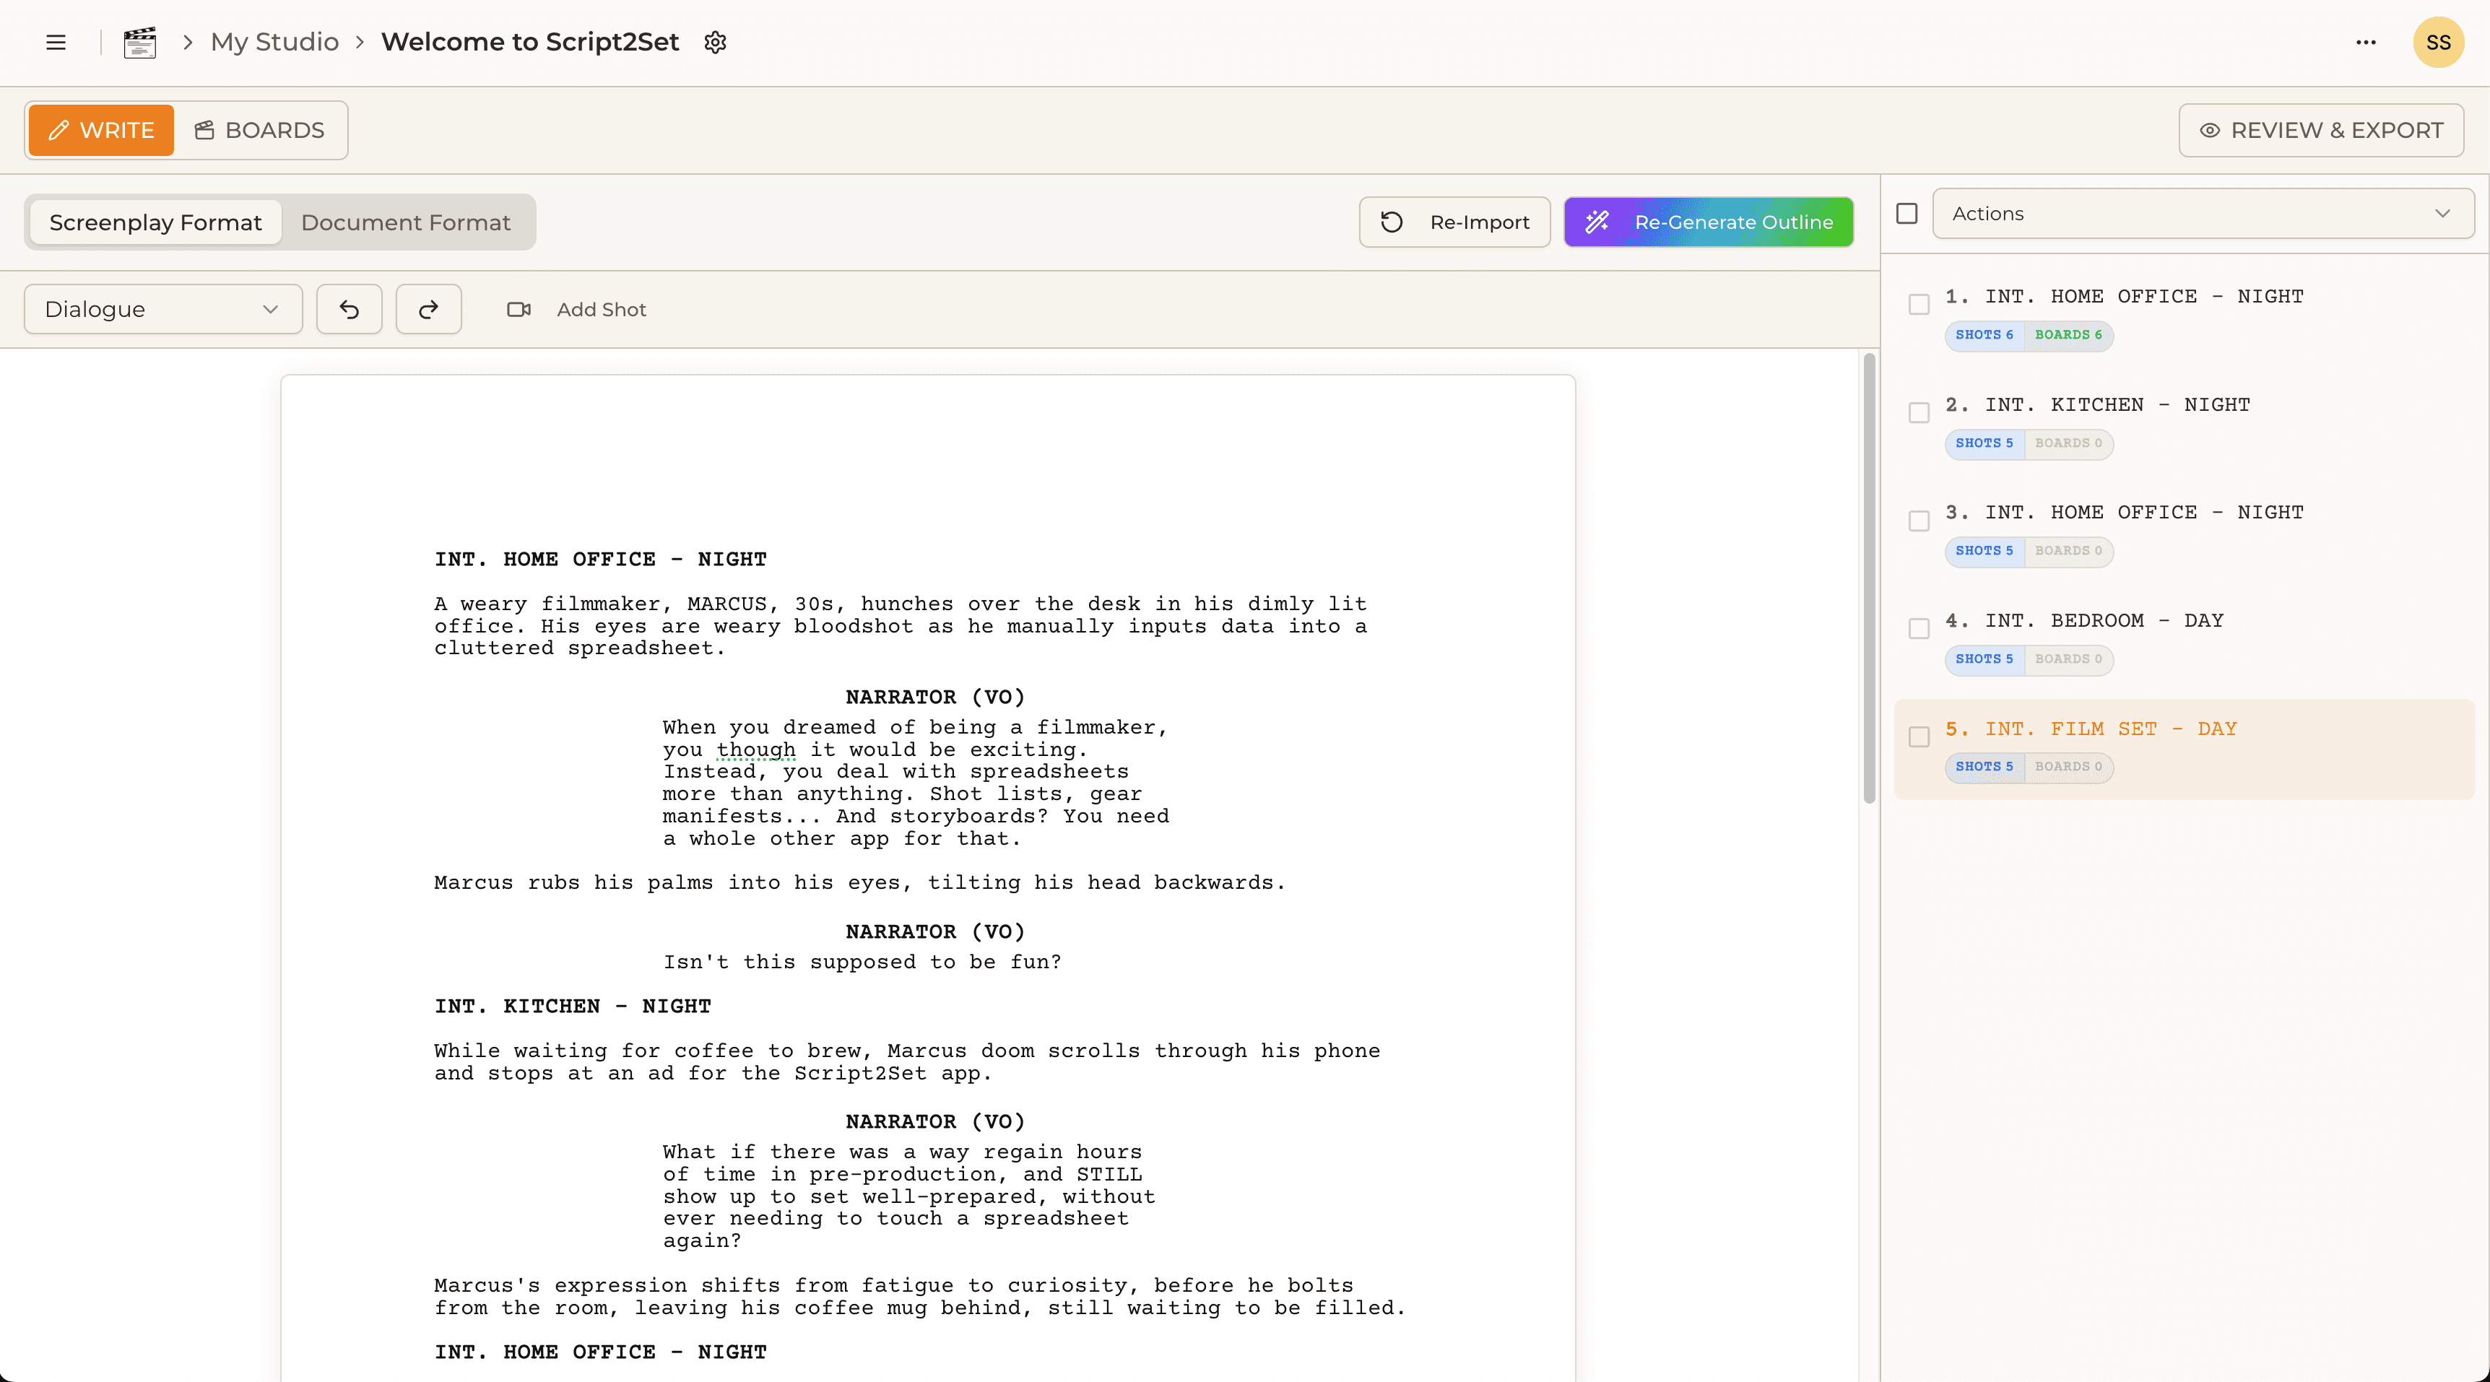The image size is (2490, 1382).
Task: Switch to Document Format
Action: point(406,222)
